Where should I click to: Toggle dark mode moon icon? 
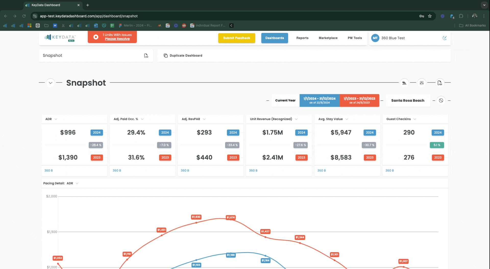tap(444, 38)
